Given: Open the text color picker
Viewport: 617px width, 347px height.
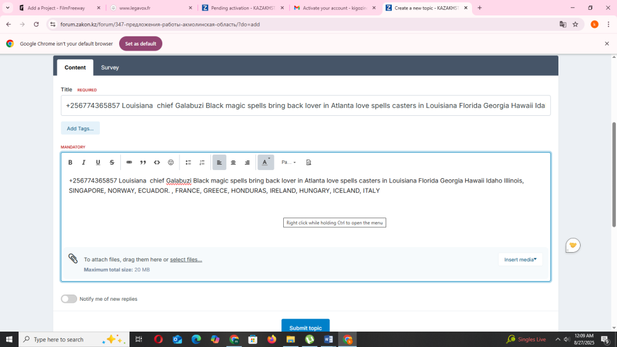Looking at the screenshot, I should pos(265,162).
